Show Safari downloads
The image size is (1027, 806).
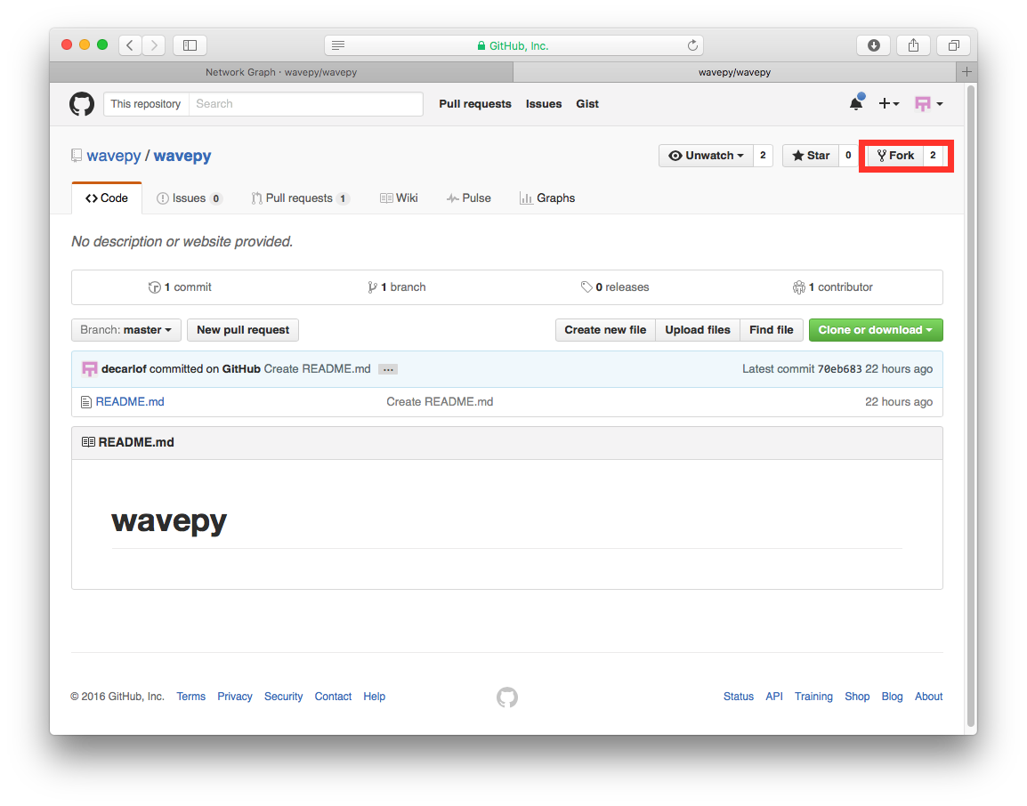[x=874, y=45]
